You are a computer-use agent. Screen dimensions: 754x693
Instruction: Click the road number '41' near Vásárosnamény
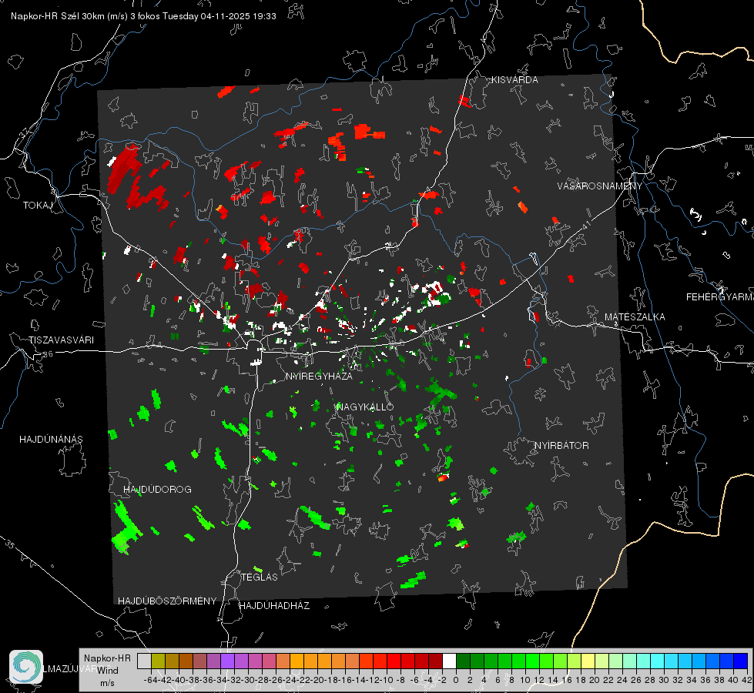click(585, 224)
